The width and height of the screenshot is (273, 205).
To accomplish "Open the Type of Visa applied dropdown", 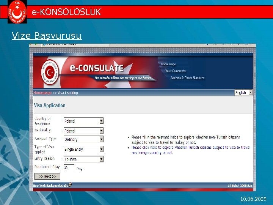I will click(x=83, y=149).
